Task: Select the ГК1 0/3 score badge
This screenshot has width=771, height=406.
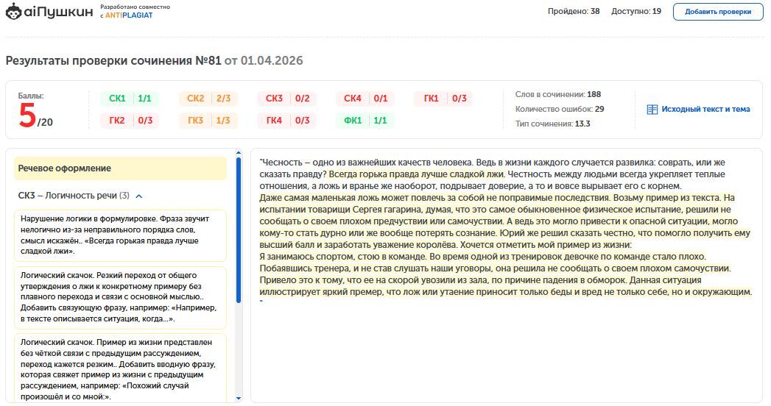Action: 443,99
